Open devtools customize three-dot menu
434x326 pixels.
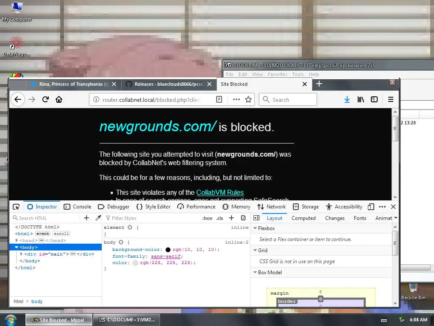click(382, 207)
